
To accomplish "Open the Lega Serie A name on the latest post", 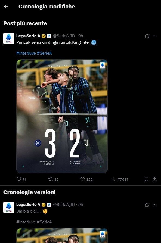I will [x=28, y=36].
